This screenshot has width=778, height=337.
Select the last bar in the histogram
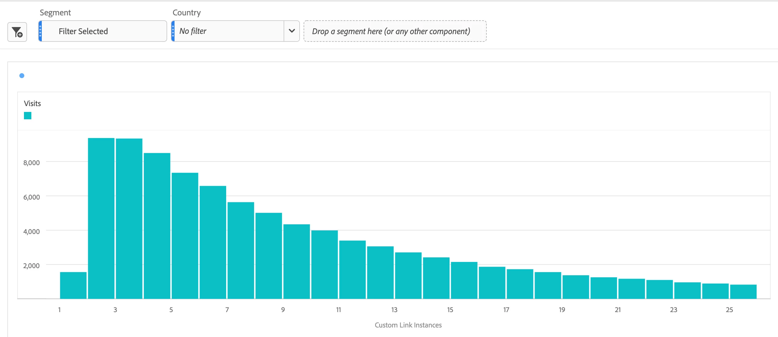point(743,291)
